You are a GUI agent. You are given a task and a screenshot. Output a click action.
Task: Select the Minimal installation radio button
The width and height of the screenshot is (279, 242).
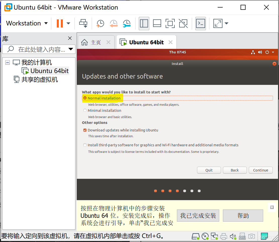(85, 110)
